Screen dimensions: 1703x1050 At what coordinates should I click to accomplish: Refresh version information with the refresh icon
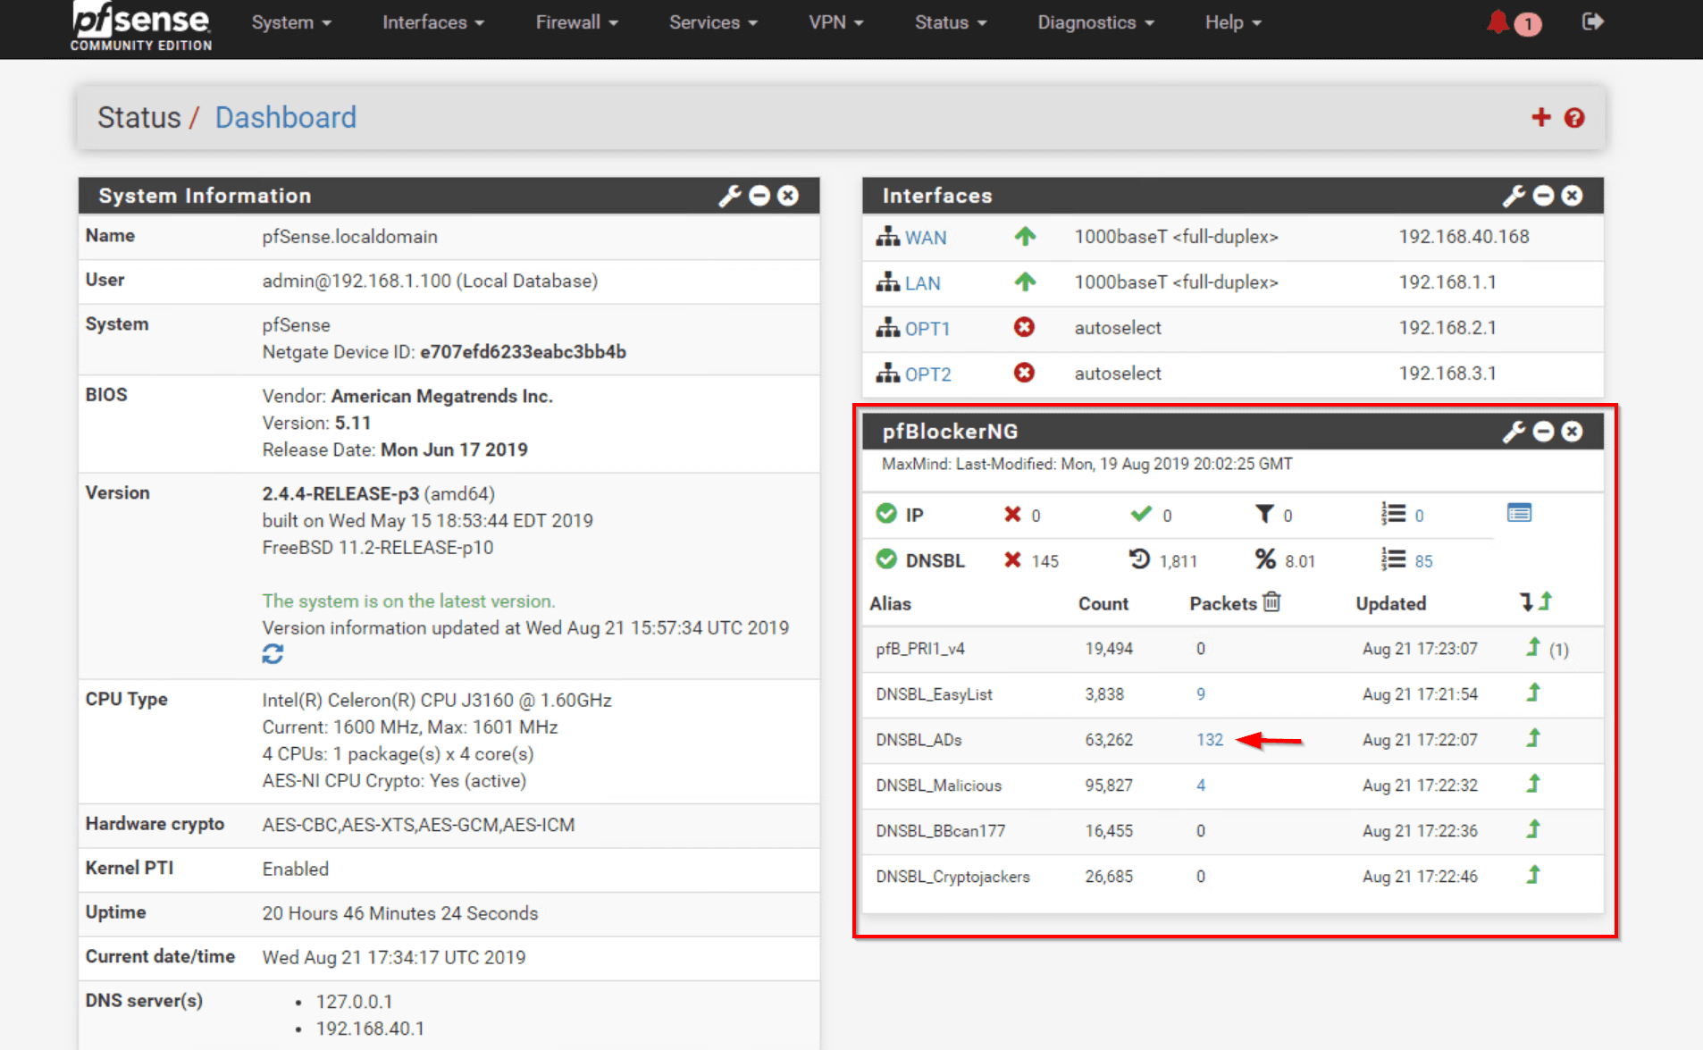[x=273, y=654]
